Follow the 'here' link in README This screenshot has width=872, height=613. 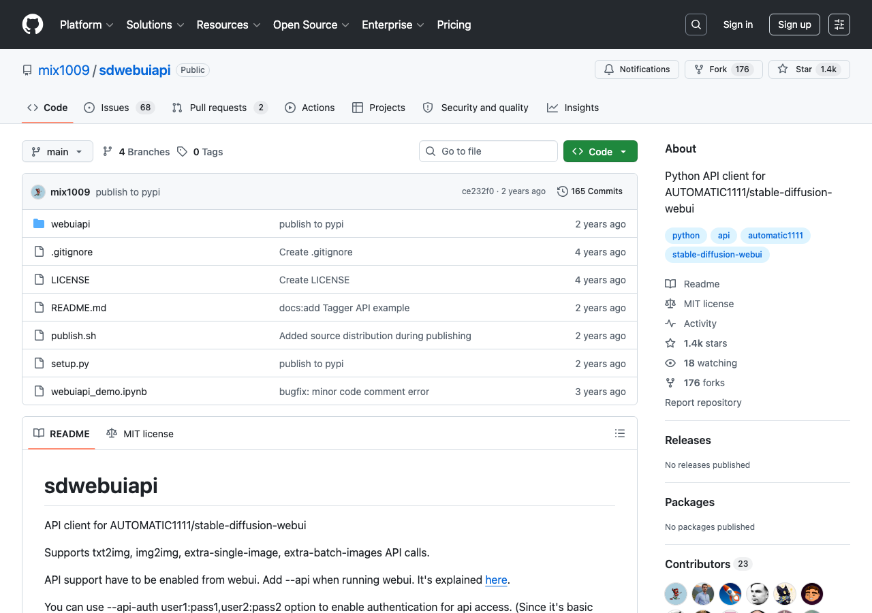496,580
